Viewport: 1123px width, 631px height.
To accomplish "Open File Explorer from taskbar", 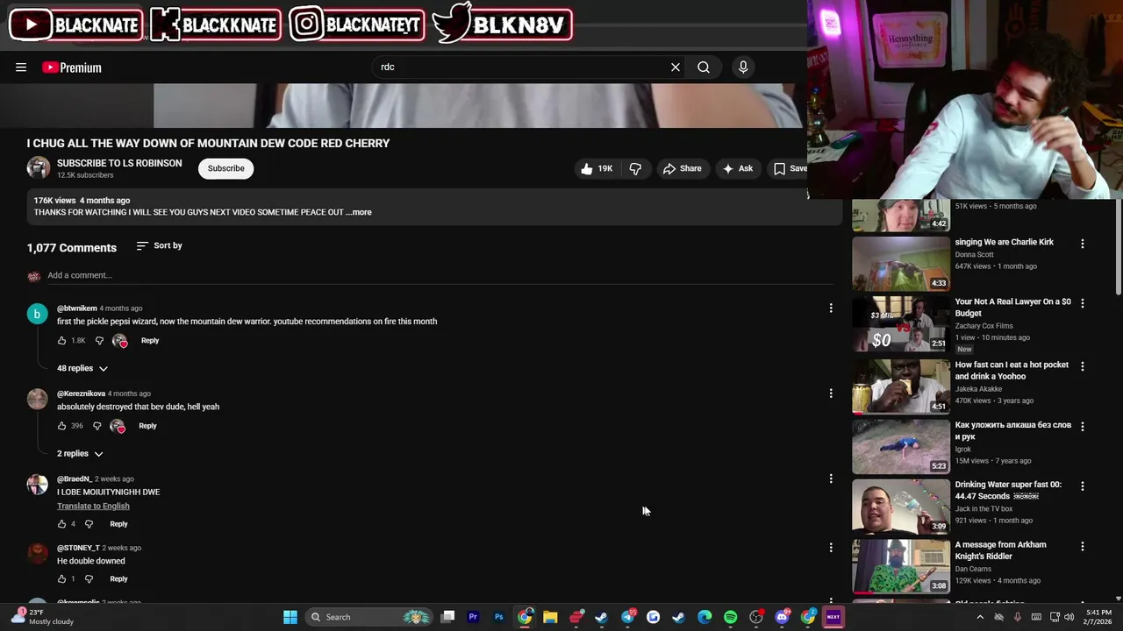I will pos(550,617).
